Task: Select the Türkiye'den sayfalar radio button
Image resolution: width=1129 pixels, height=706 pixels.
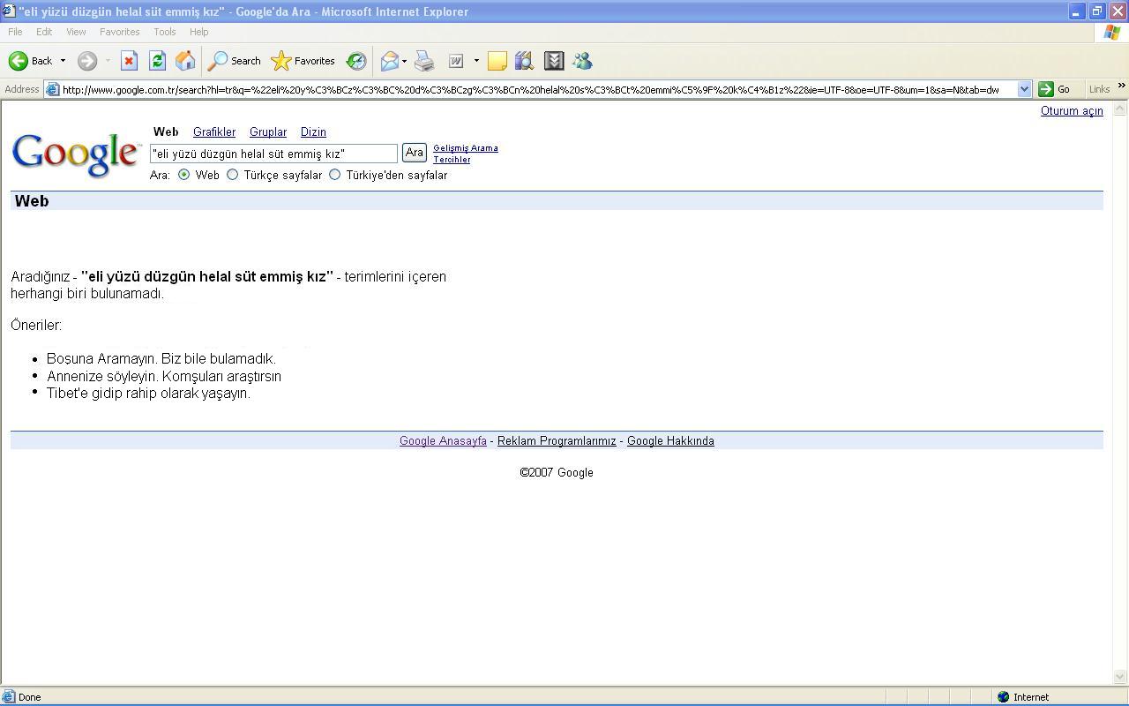Action: 335,175
